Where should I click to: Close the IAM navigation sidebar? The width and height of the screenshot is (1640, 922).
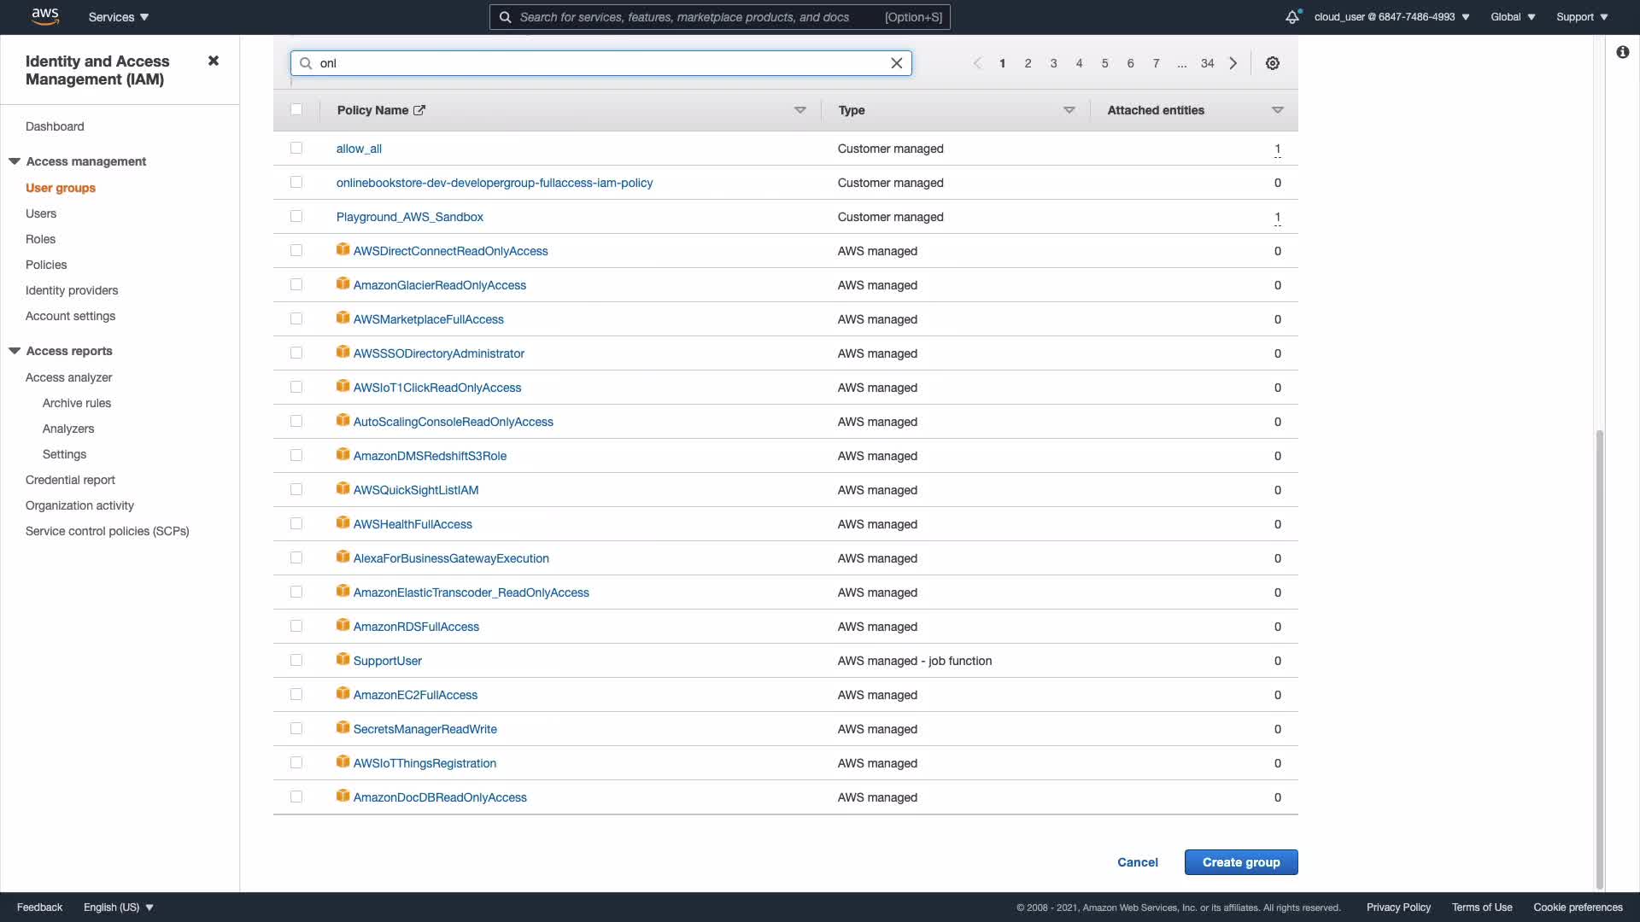tap(214, 61)
